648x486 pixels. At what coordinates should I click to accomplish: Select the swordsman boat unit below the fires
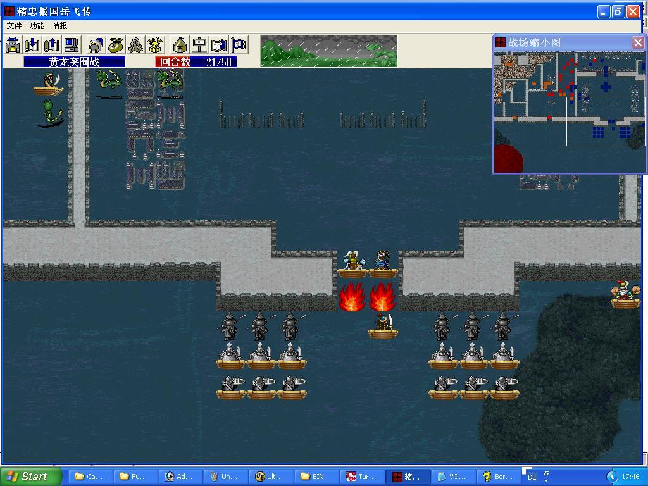coord(383,326)
